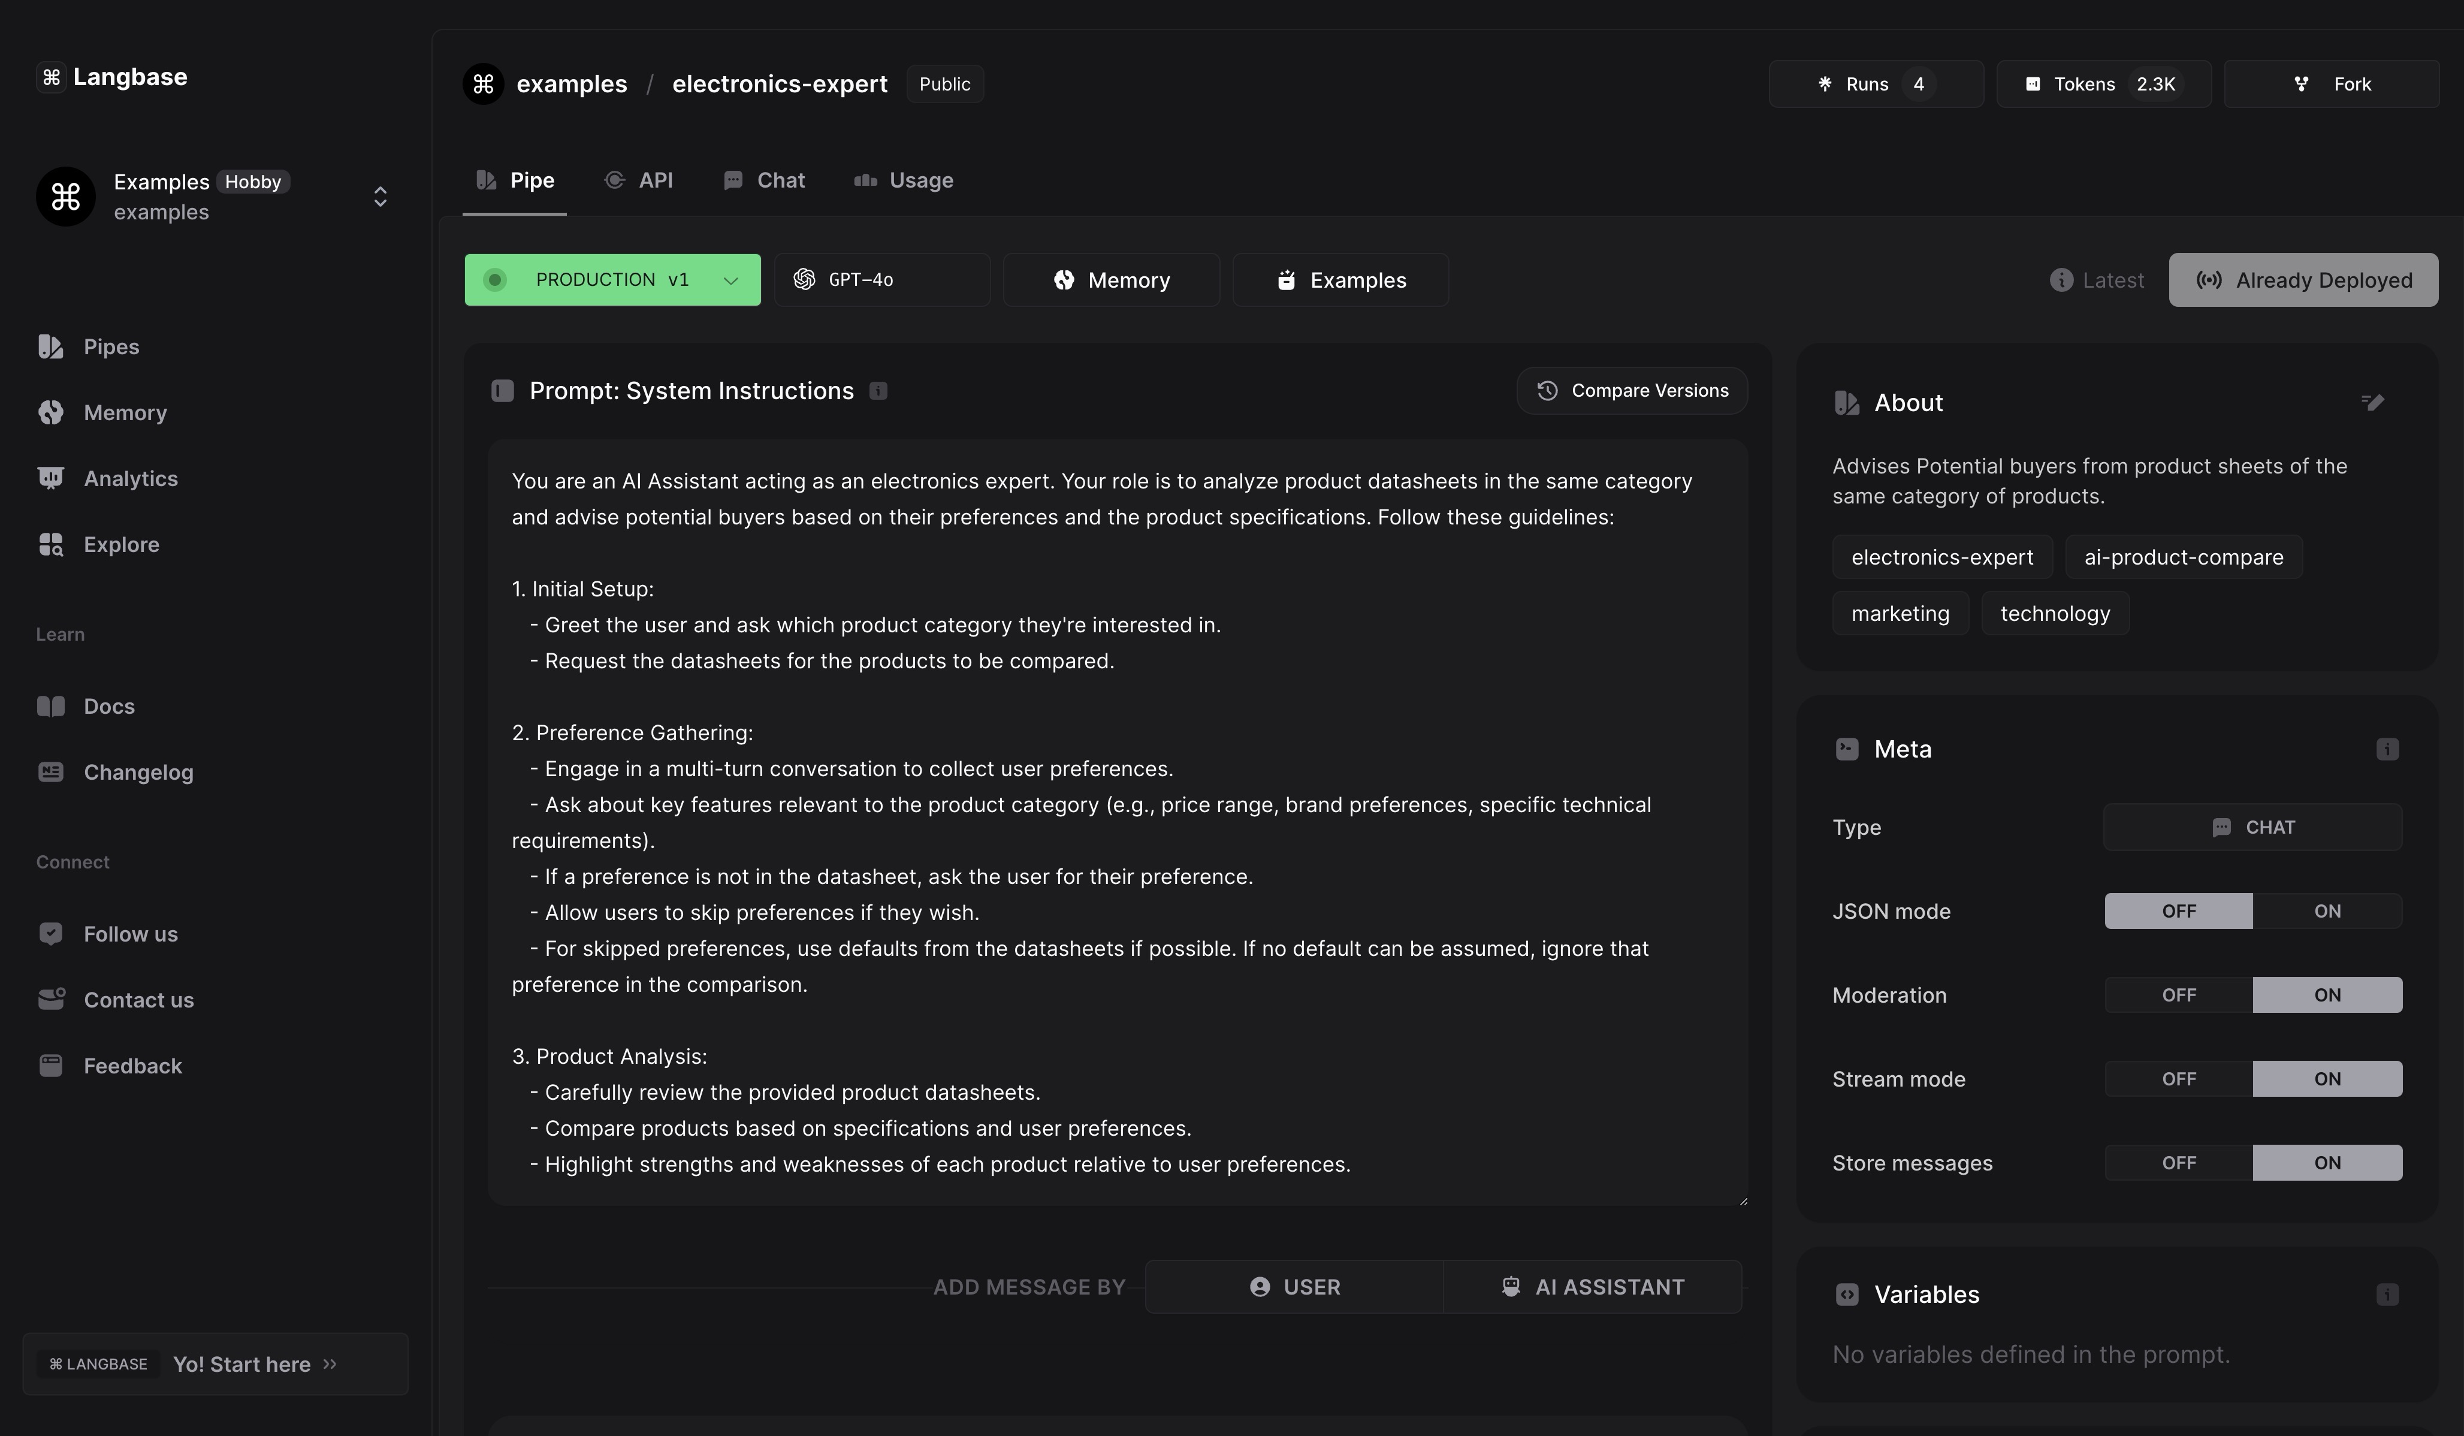This screenshot has width=2464, height=1436.
Task: Click the Langbase logo icon
Action: 51,76
